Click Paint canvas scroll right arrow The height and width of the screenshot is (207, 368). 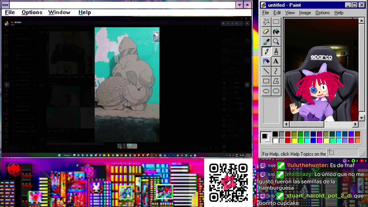(356, 124)
